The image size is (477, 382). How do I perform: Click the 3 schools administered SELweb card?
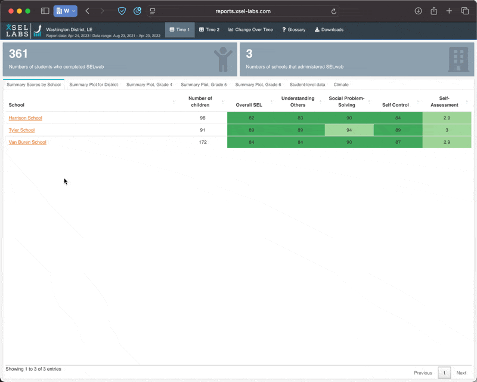(x=357, y=60)
